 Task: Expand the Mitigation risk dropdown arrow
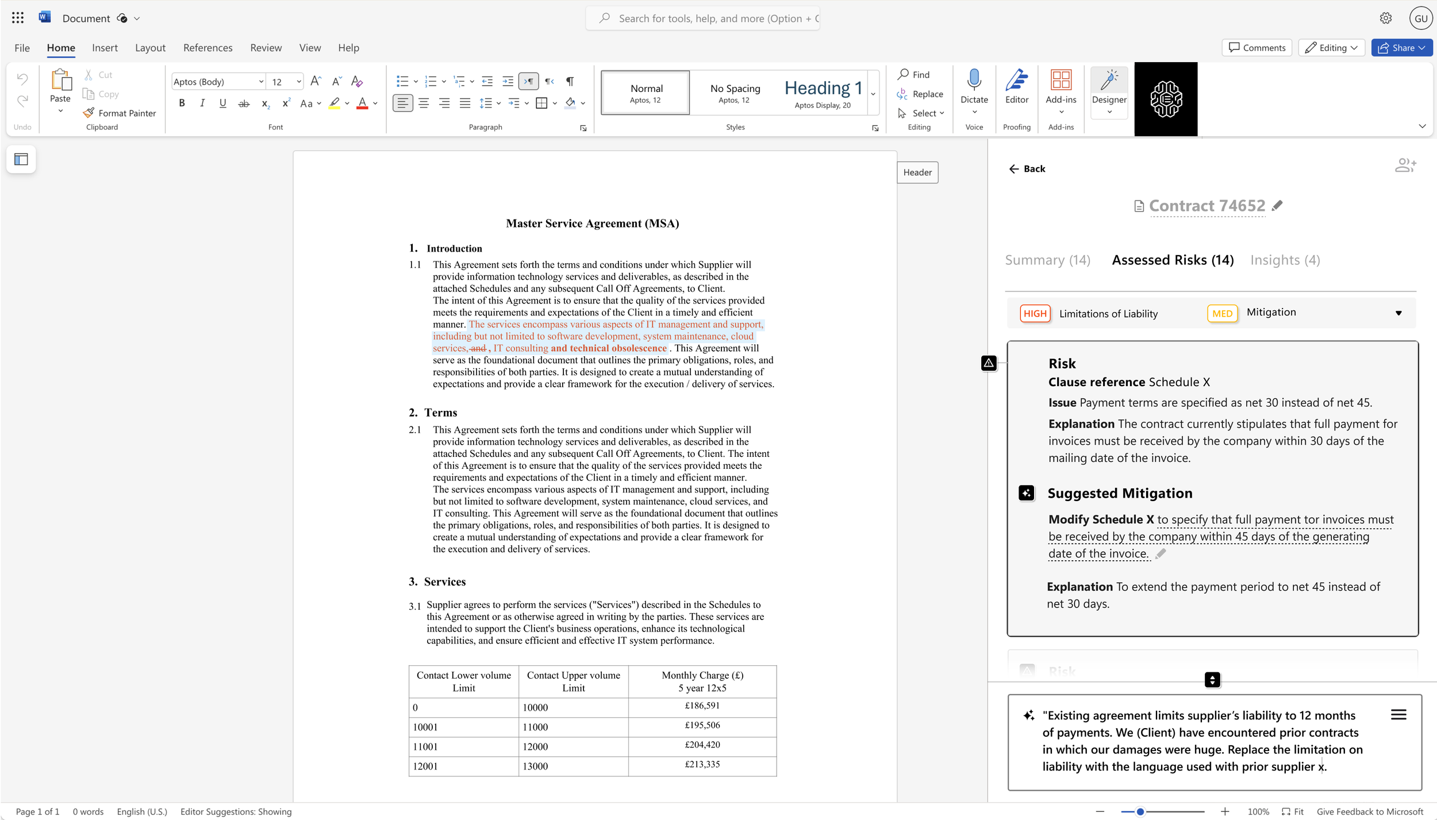click(1398, 313)
